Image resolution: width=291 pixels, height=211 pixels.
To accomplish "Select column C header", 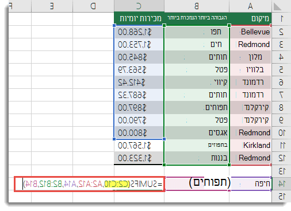I will point(139,6).
